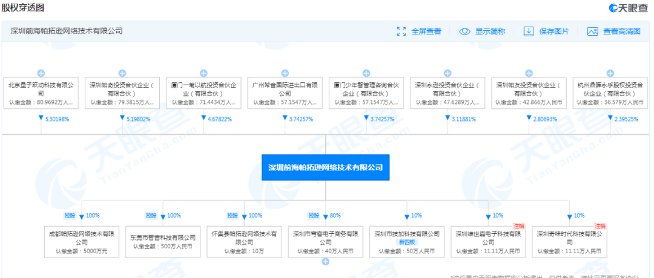This screenshot has height=278, width=654.
Task: Open subsidiary 深圳市技加科技有限公司
Action: point(407,242)
